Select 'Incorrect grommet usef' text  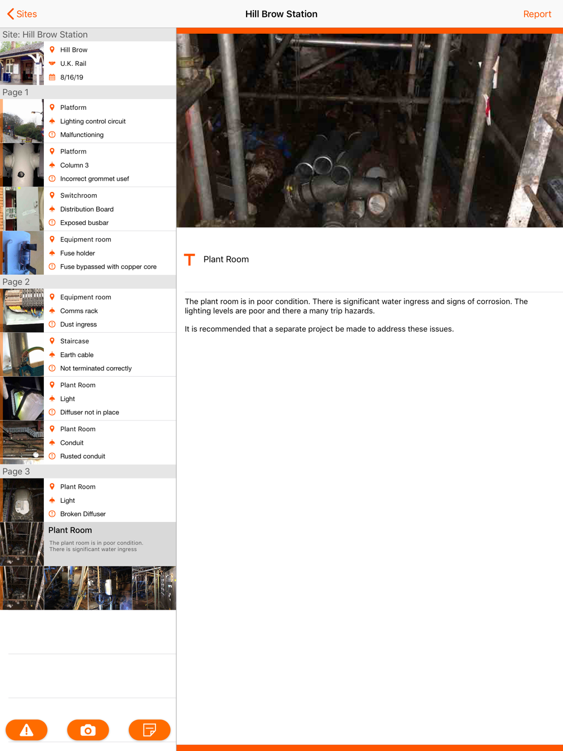(95, 179)
